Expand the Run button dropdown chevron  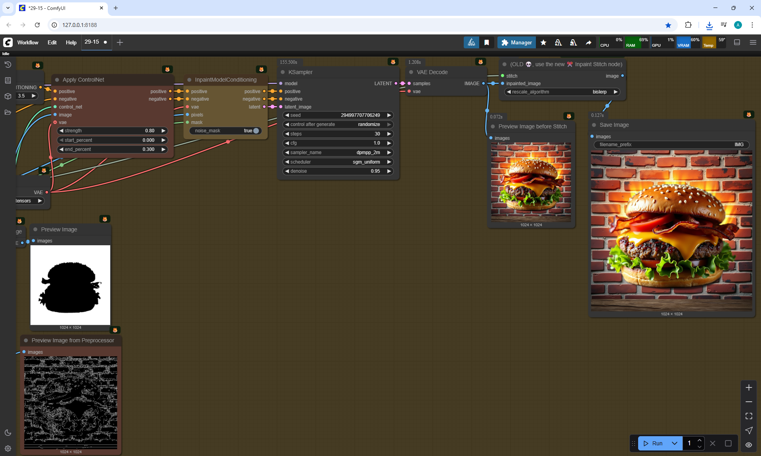point(674,443)
